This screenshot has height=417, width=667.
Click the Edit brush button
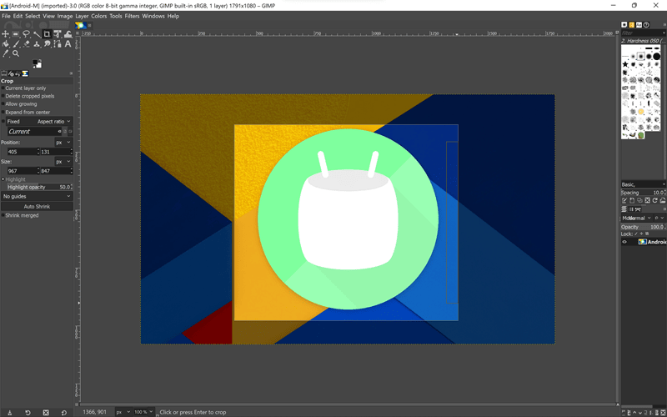624,200
